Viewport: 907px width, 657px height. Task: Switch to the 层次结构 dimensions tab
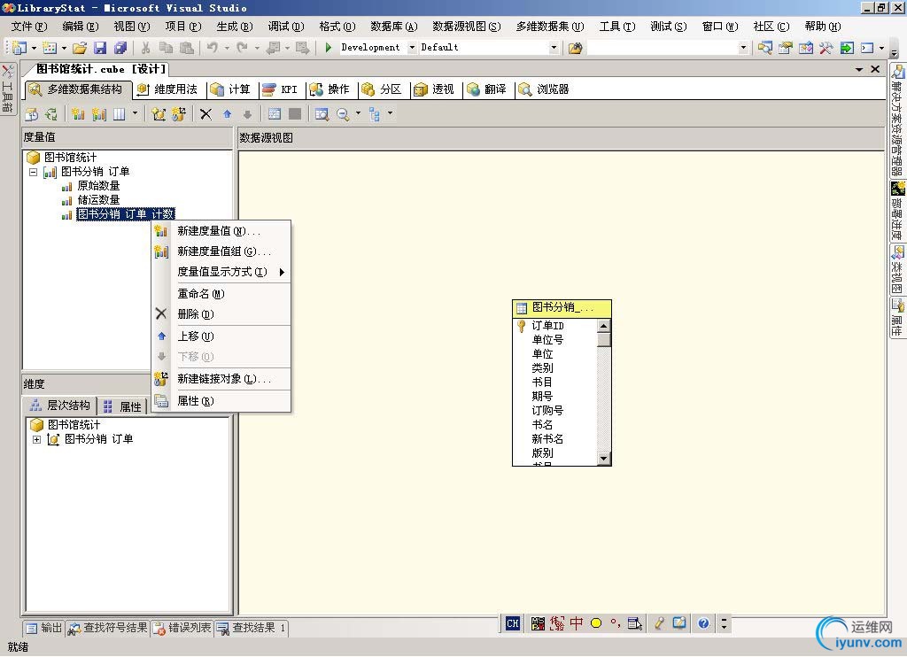pos(59,406)
